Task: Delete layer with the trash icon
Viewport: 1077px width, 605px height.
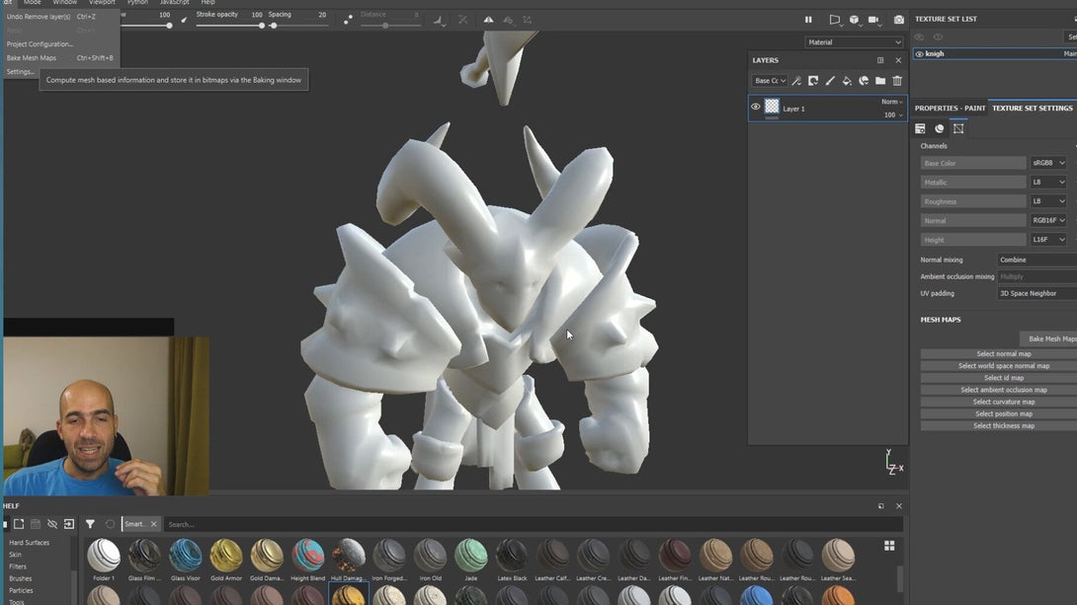Action: coord(897,81)
